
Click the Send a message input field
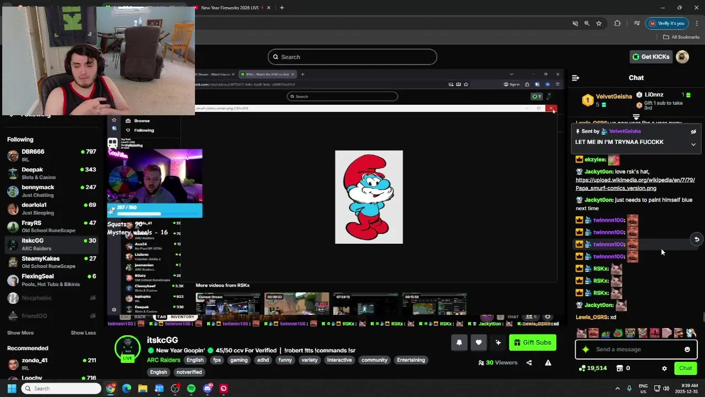[x=636, y=350]
